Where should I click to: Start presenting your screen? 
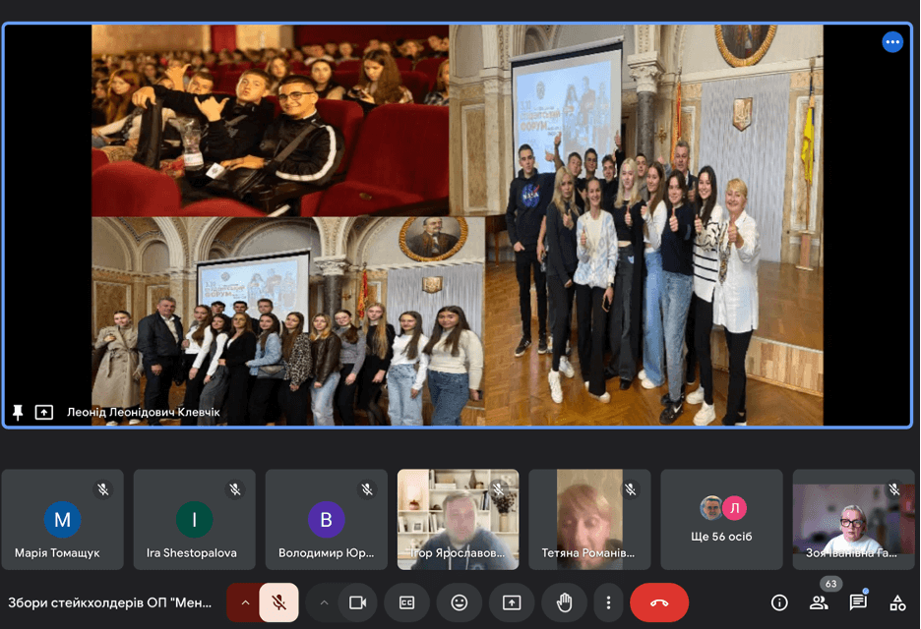click(512, 602)
